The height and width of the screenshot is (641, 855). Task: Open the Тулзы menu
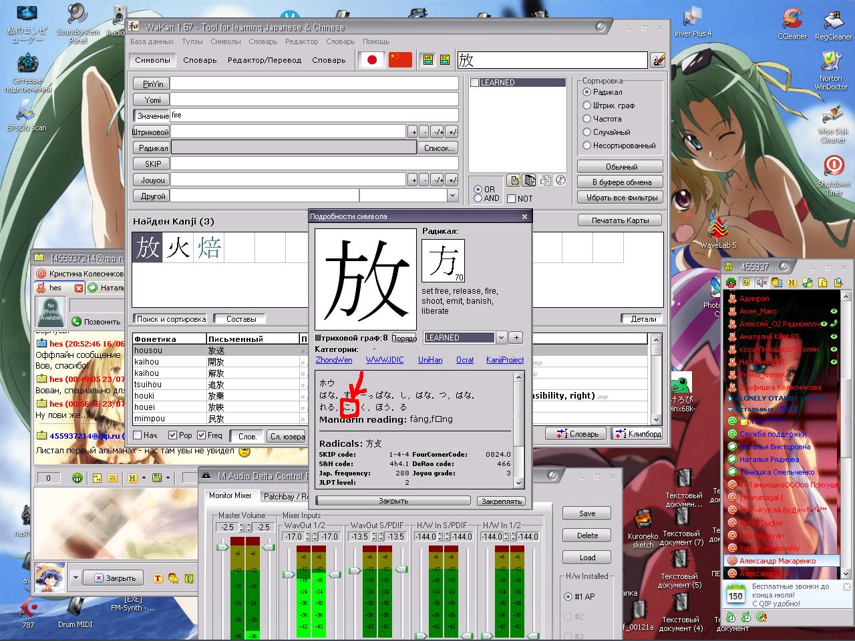(x=192, y=41)
